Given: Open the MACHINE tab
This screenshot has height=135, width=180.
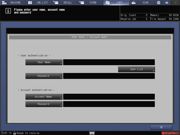Looking at the screenshot, I should click(x=13, y=2).
